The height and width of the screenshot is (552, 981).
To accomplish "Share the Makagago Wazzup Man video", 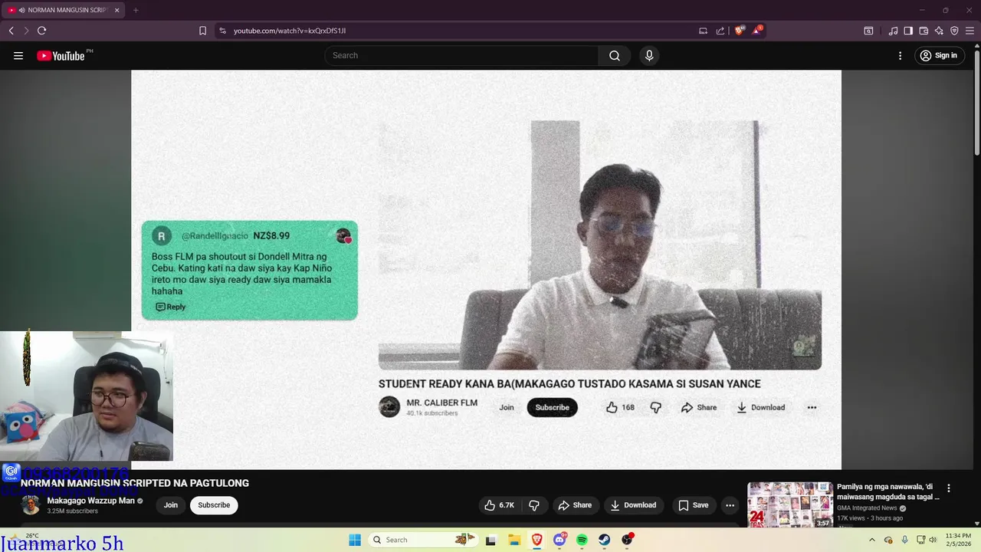I will click(x=575, y=505).
